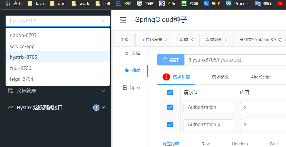
Task: Click the Hystrix cloud API icon
Action: tap(11, 108)
